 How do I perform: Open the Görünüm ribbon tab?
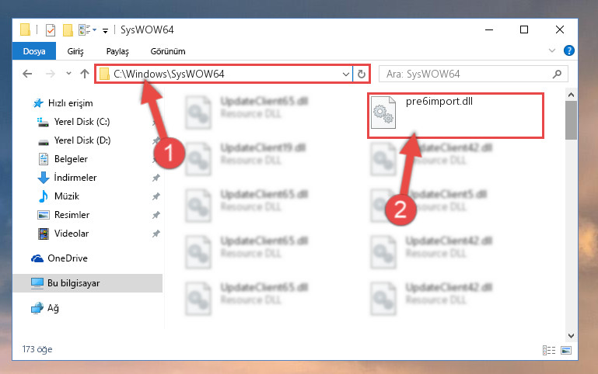(168, 51)
